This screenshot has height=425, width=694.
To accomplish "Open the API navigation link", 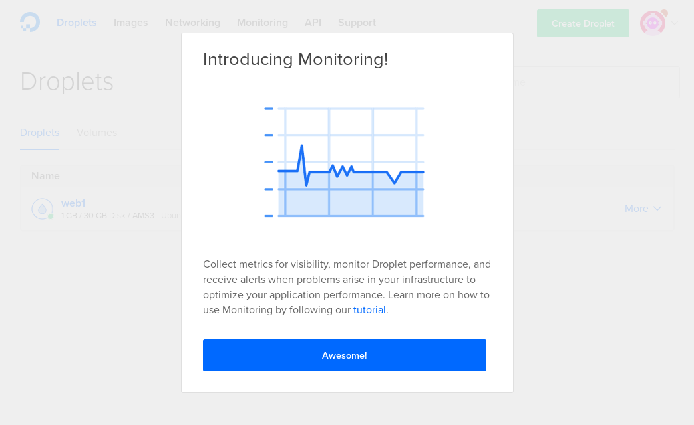I will point(313,23).
